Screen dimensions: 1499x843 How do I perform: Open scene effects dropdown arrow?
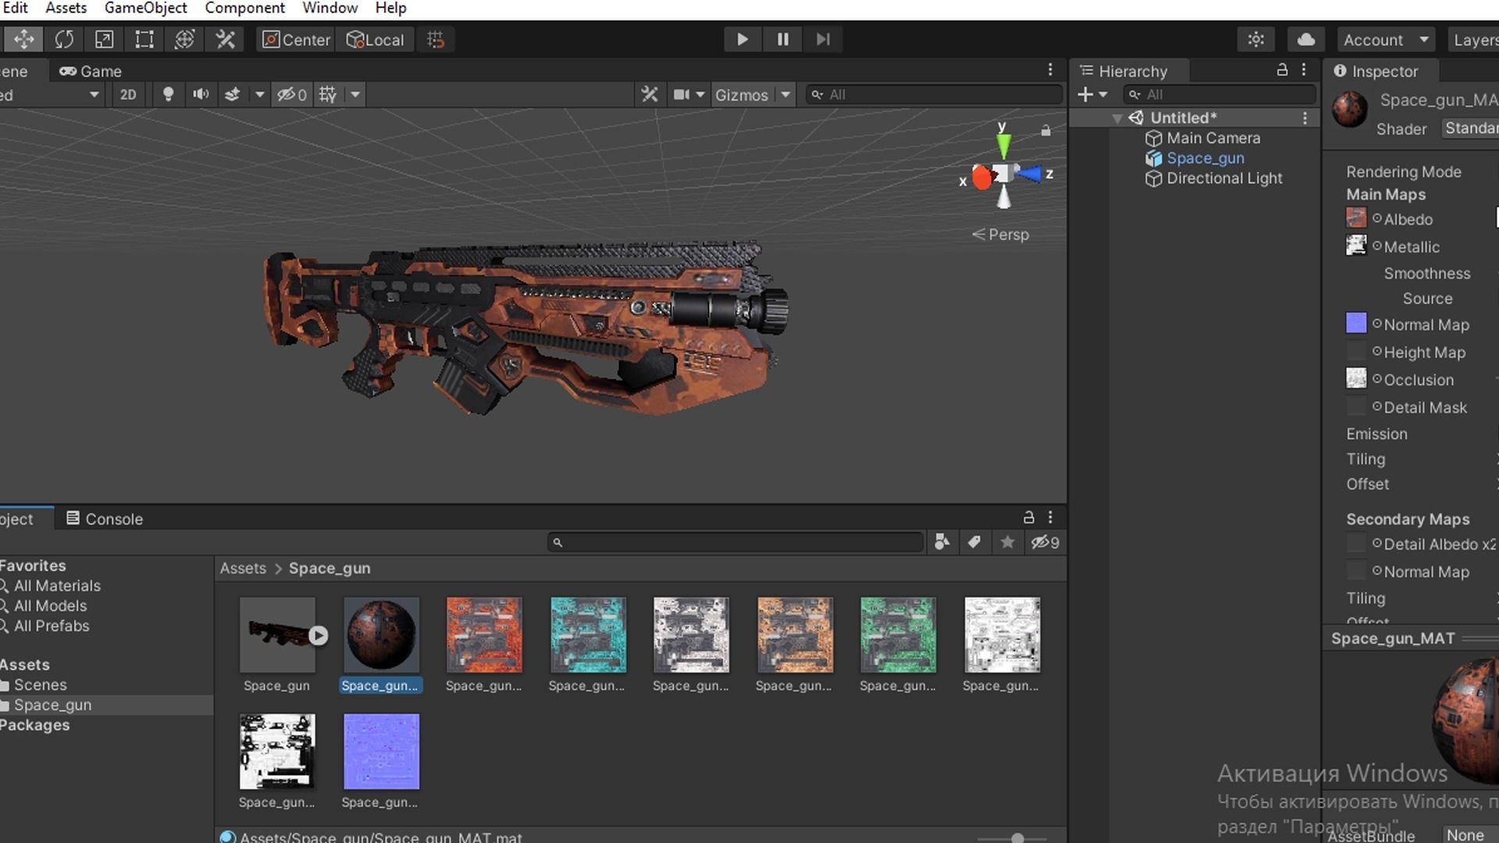(x=259, y=95)
